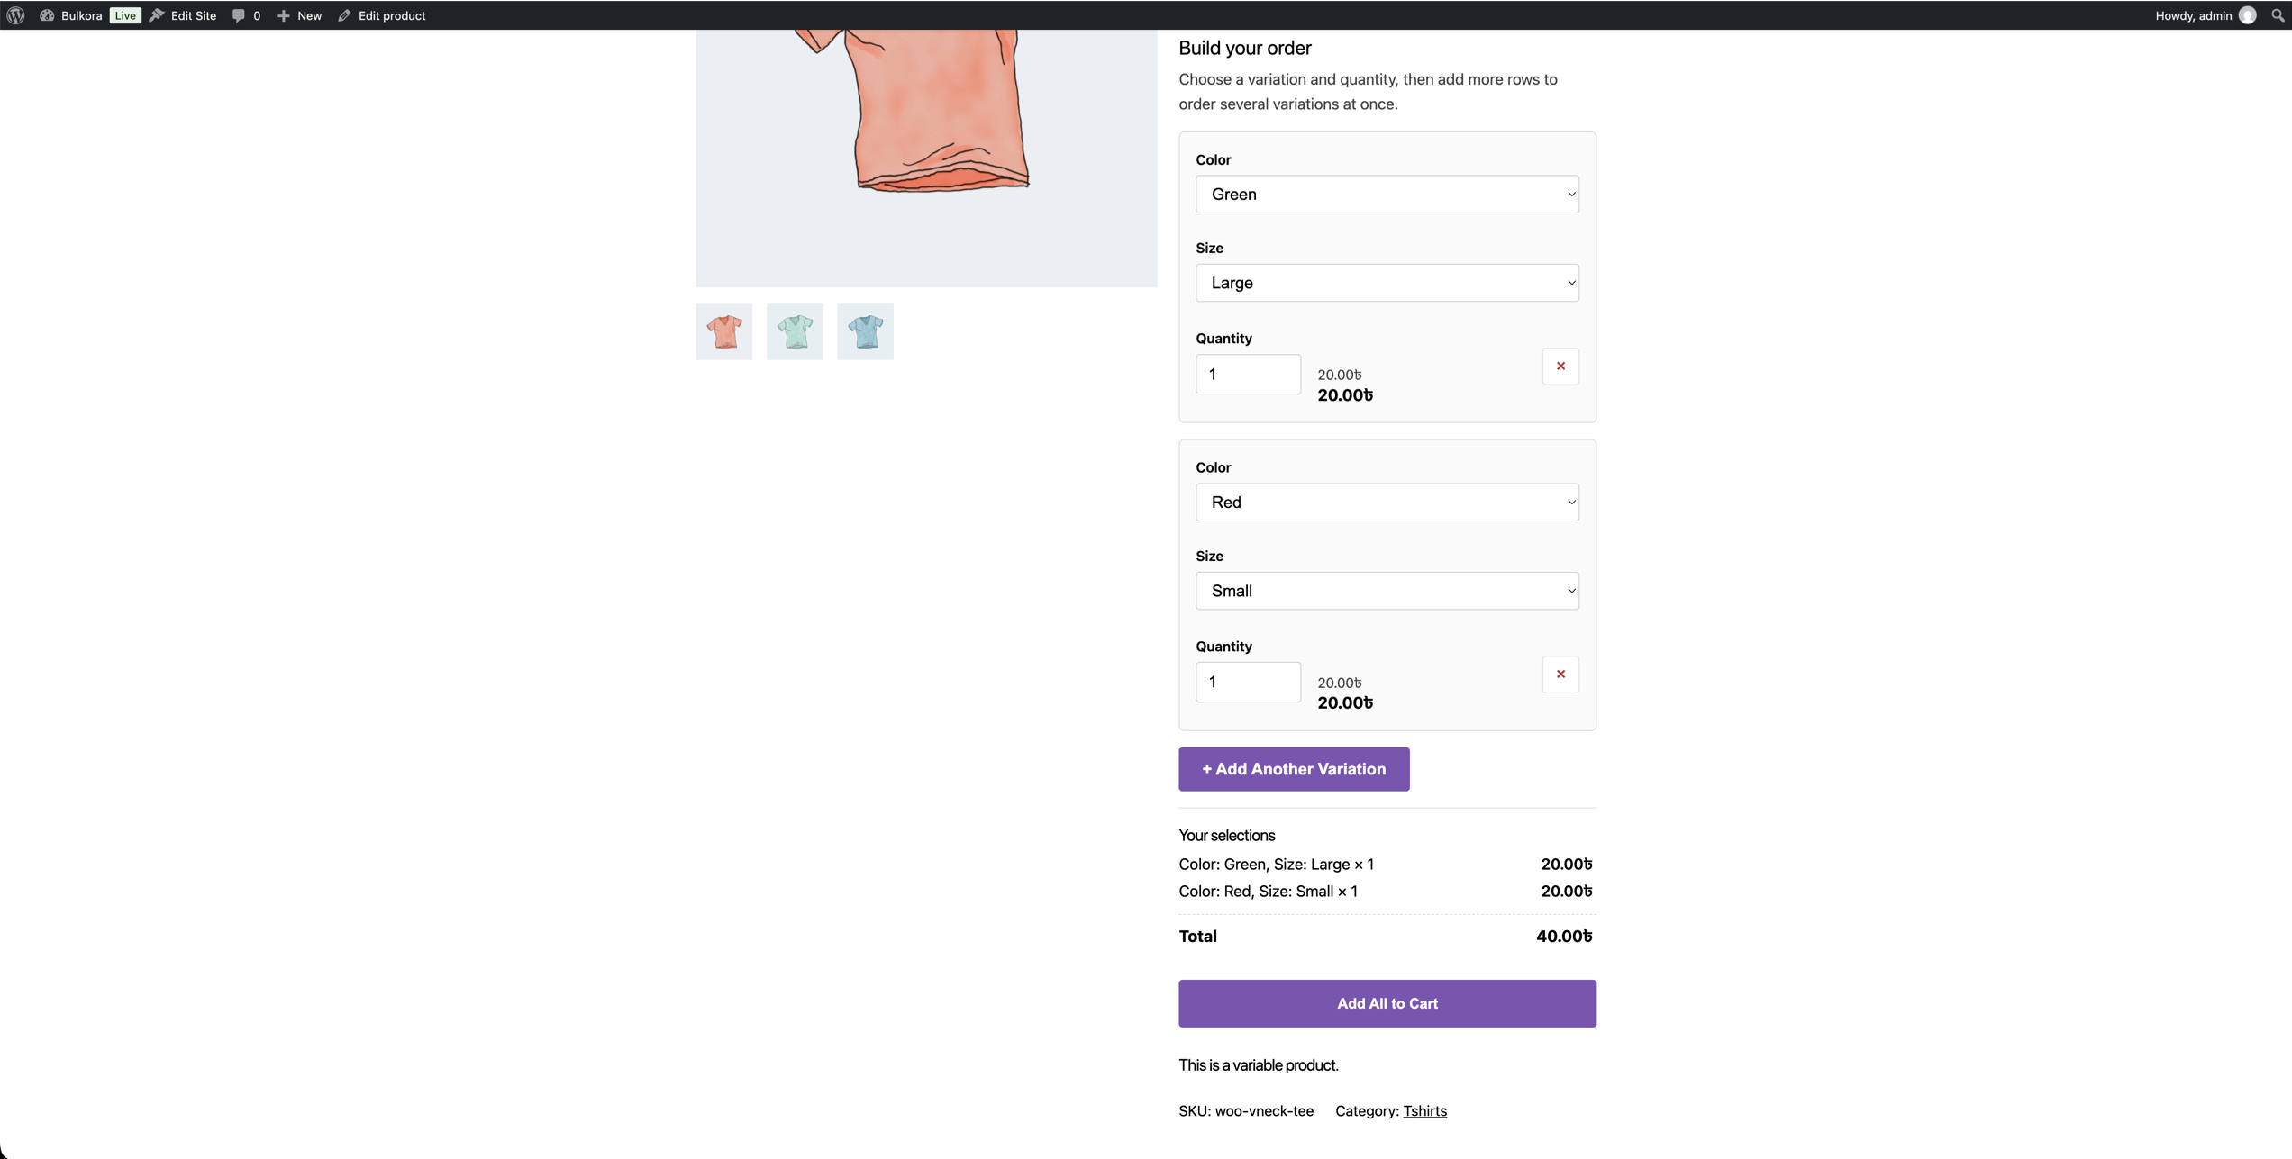Click 'This is a variable product.' text
This screenshot has height=1159, width=2292.
[1259, 1065]
